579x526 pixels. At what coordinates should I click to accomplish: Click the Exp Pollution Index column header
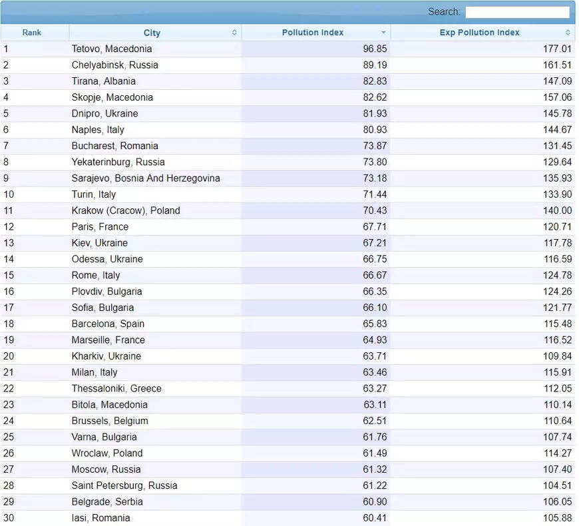tap(482, 33)
